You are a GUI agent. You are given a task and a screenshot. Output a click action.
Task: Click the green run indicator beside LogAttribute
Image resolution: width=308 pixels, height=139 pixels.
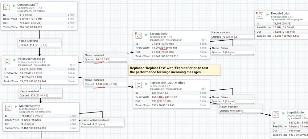(284, 113)
